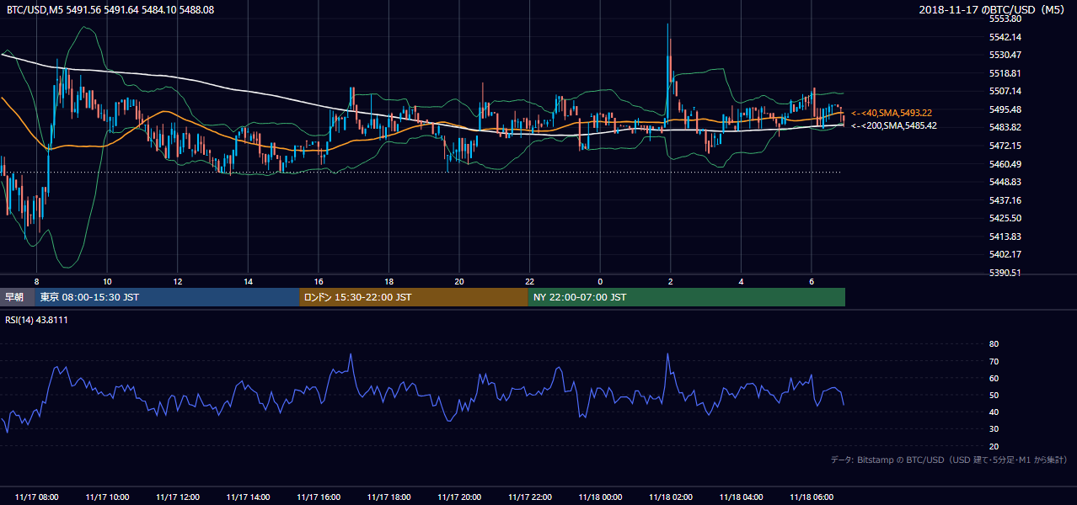Click the 11/18 02:00 time label
Screen dimensions: 1077x505
point(670,497)
